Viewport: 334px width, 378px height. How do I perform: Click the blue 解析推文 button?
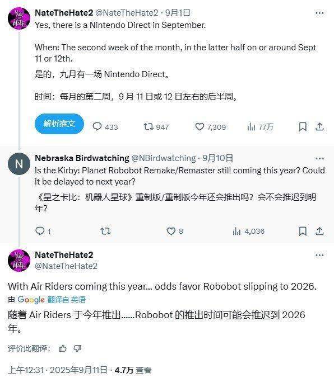(x=59, y=124)
